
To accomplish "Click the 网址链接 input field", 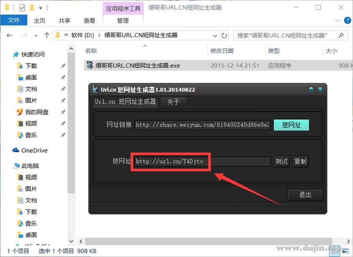I will click(203, 125).
